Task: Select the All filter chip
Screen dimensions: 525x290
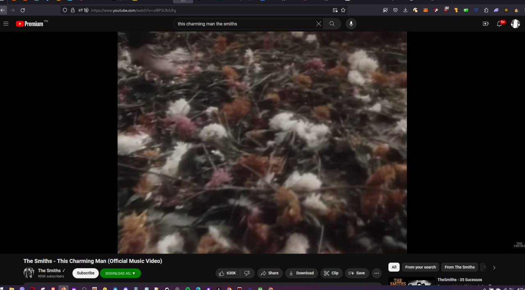Action: (394, 267)
